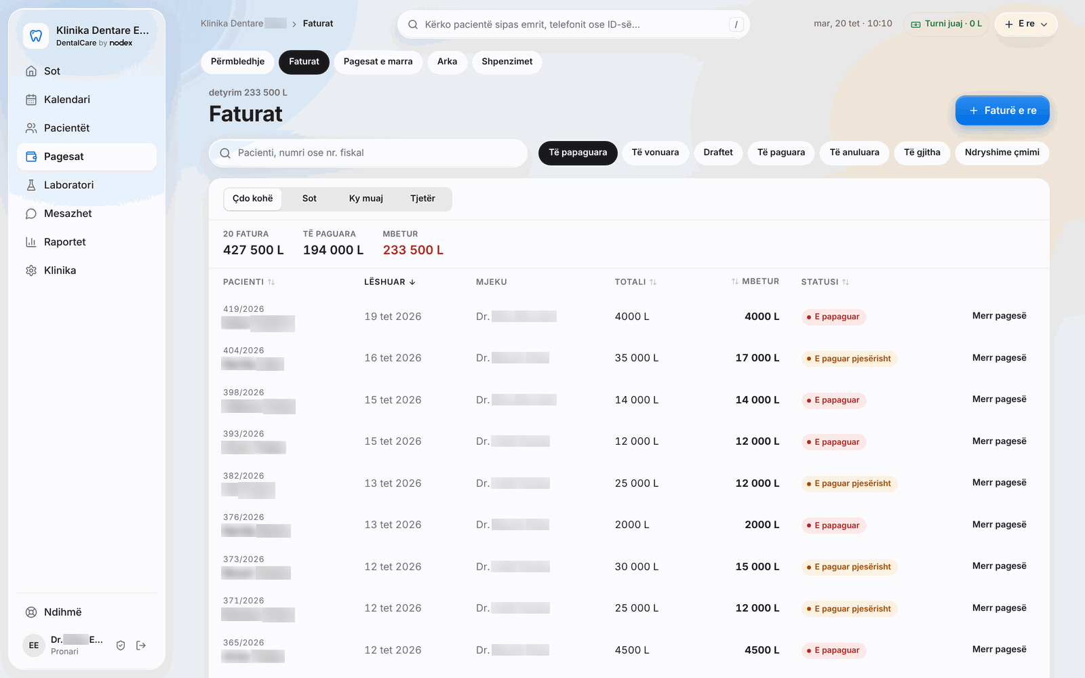Click the Turni juaj shift indicator
1085x678 pixels.
946,24
